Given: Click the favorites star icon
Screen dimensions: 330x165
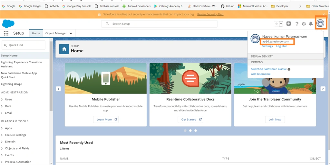Looking at the screenshot, I should 276,24.
